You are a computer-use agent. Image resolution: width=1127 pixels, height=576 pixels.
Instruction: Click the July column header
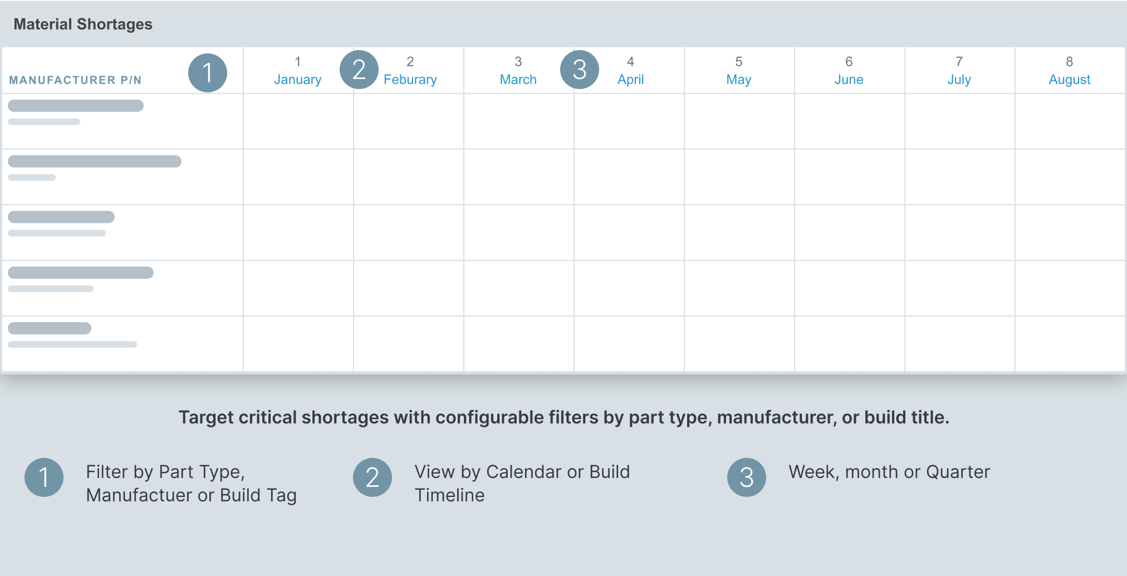tap(959, 71)
